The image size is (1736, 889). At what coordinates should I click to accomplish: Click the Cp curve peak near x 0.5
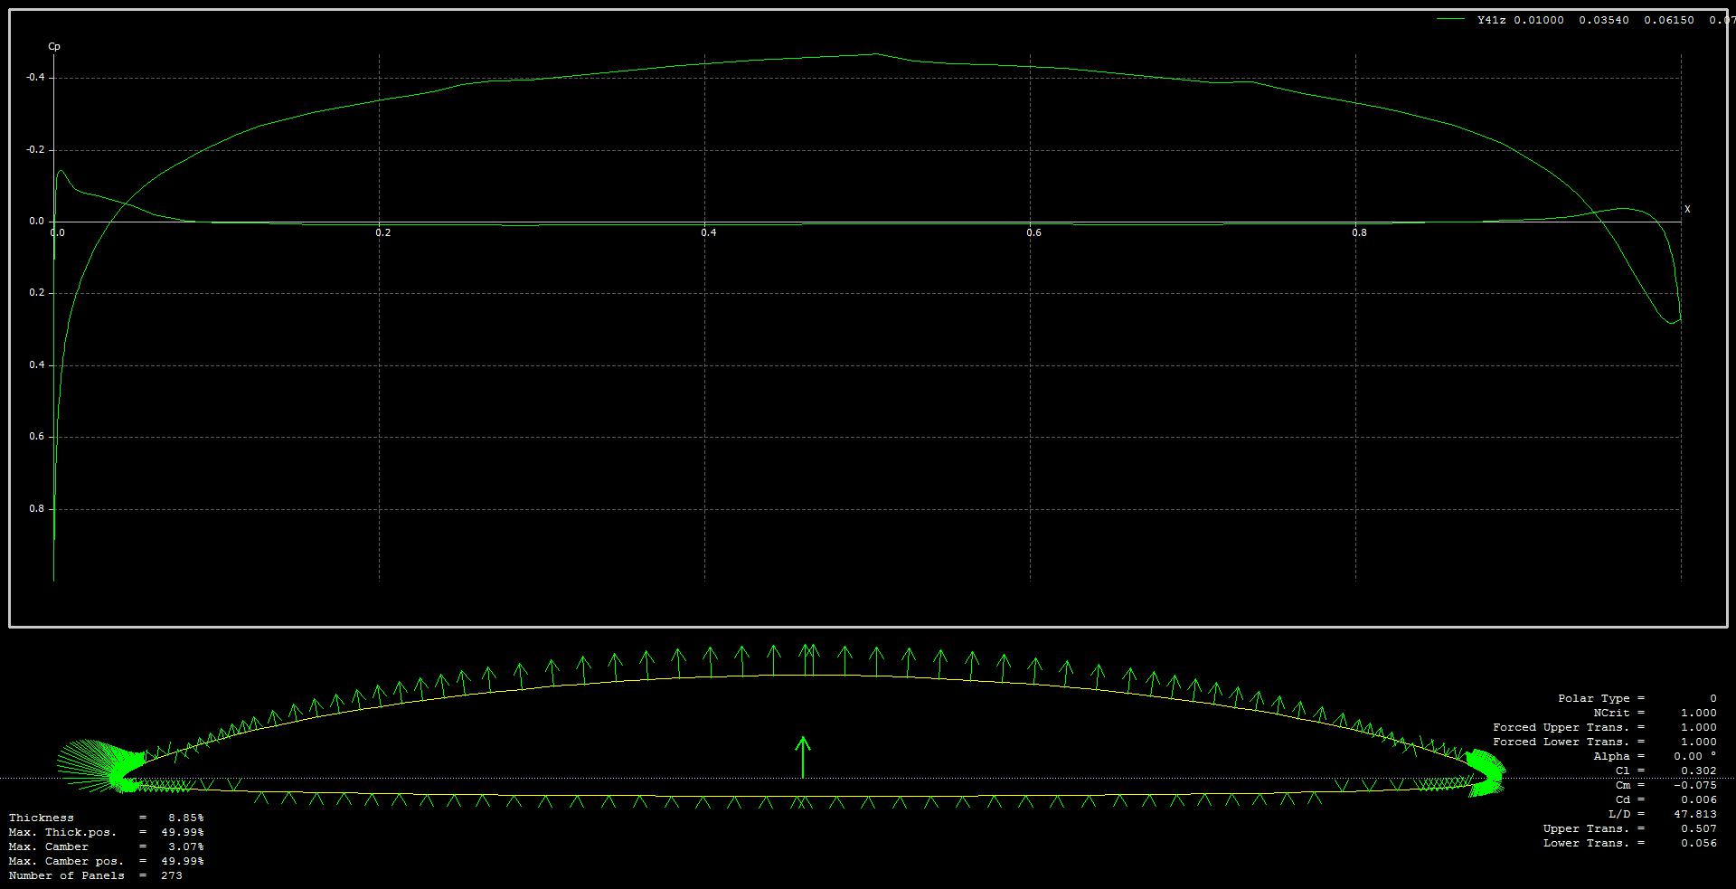pos(874,54)
